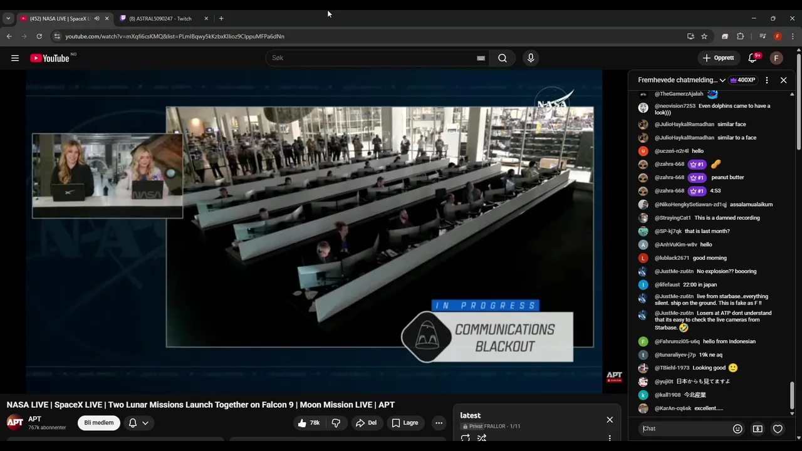Focus the Chat message input
Viewport: 802px width, 451px height.
(684, 428)
